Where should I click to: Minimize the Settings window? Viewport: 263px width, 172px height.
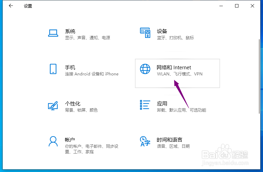[x=221, y=6]
